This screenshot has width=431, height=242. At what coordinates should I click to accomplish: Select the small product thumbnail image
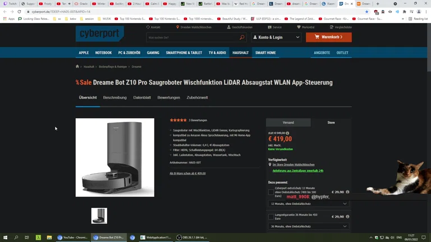coord(99,216)
